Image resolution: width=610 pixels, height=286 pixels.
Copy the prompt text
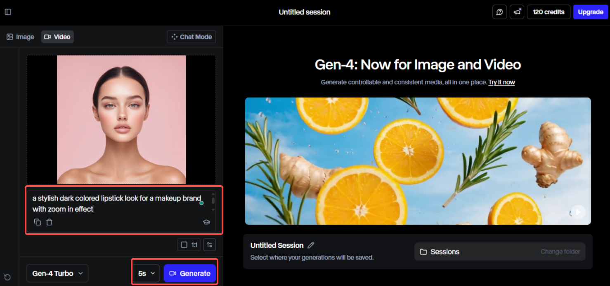pos(37,222)
